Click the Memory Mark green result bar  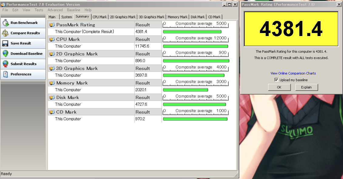(x=186, y=90)
